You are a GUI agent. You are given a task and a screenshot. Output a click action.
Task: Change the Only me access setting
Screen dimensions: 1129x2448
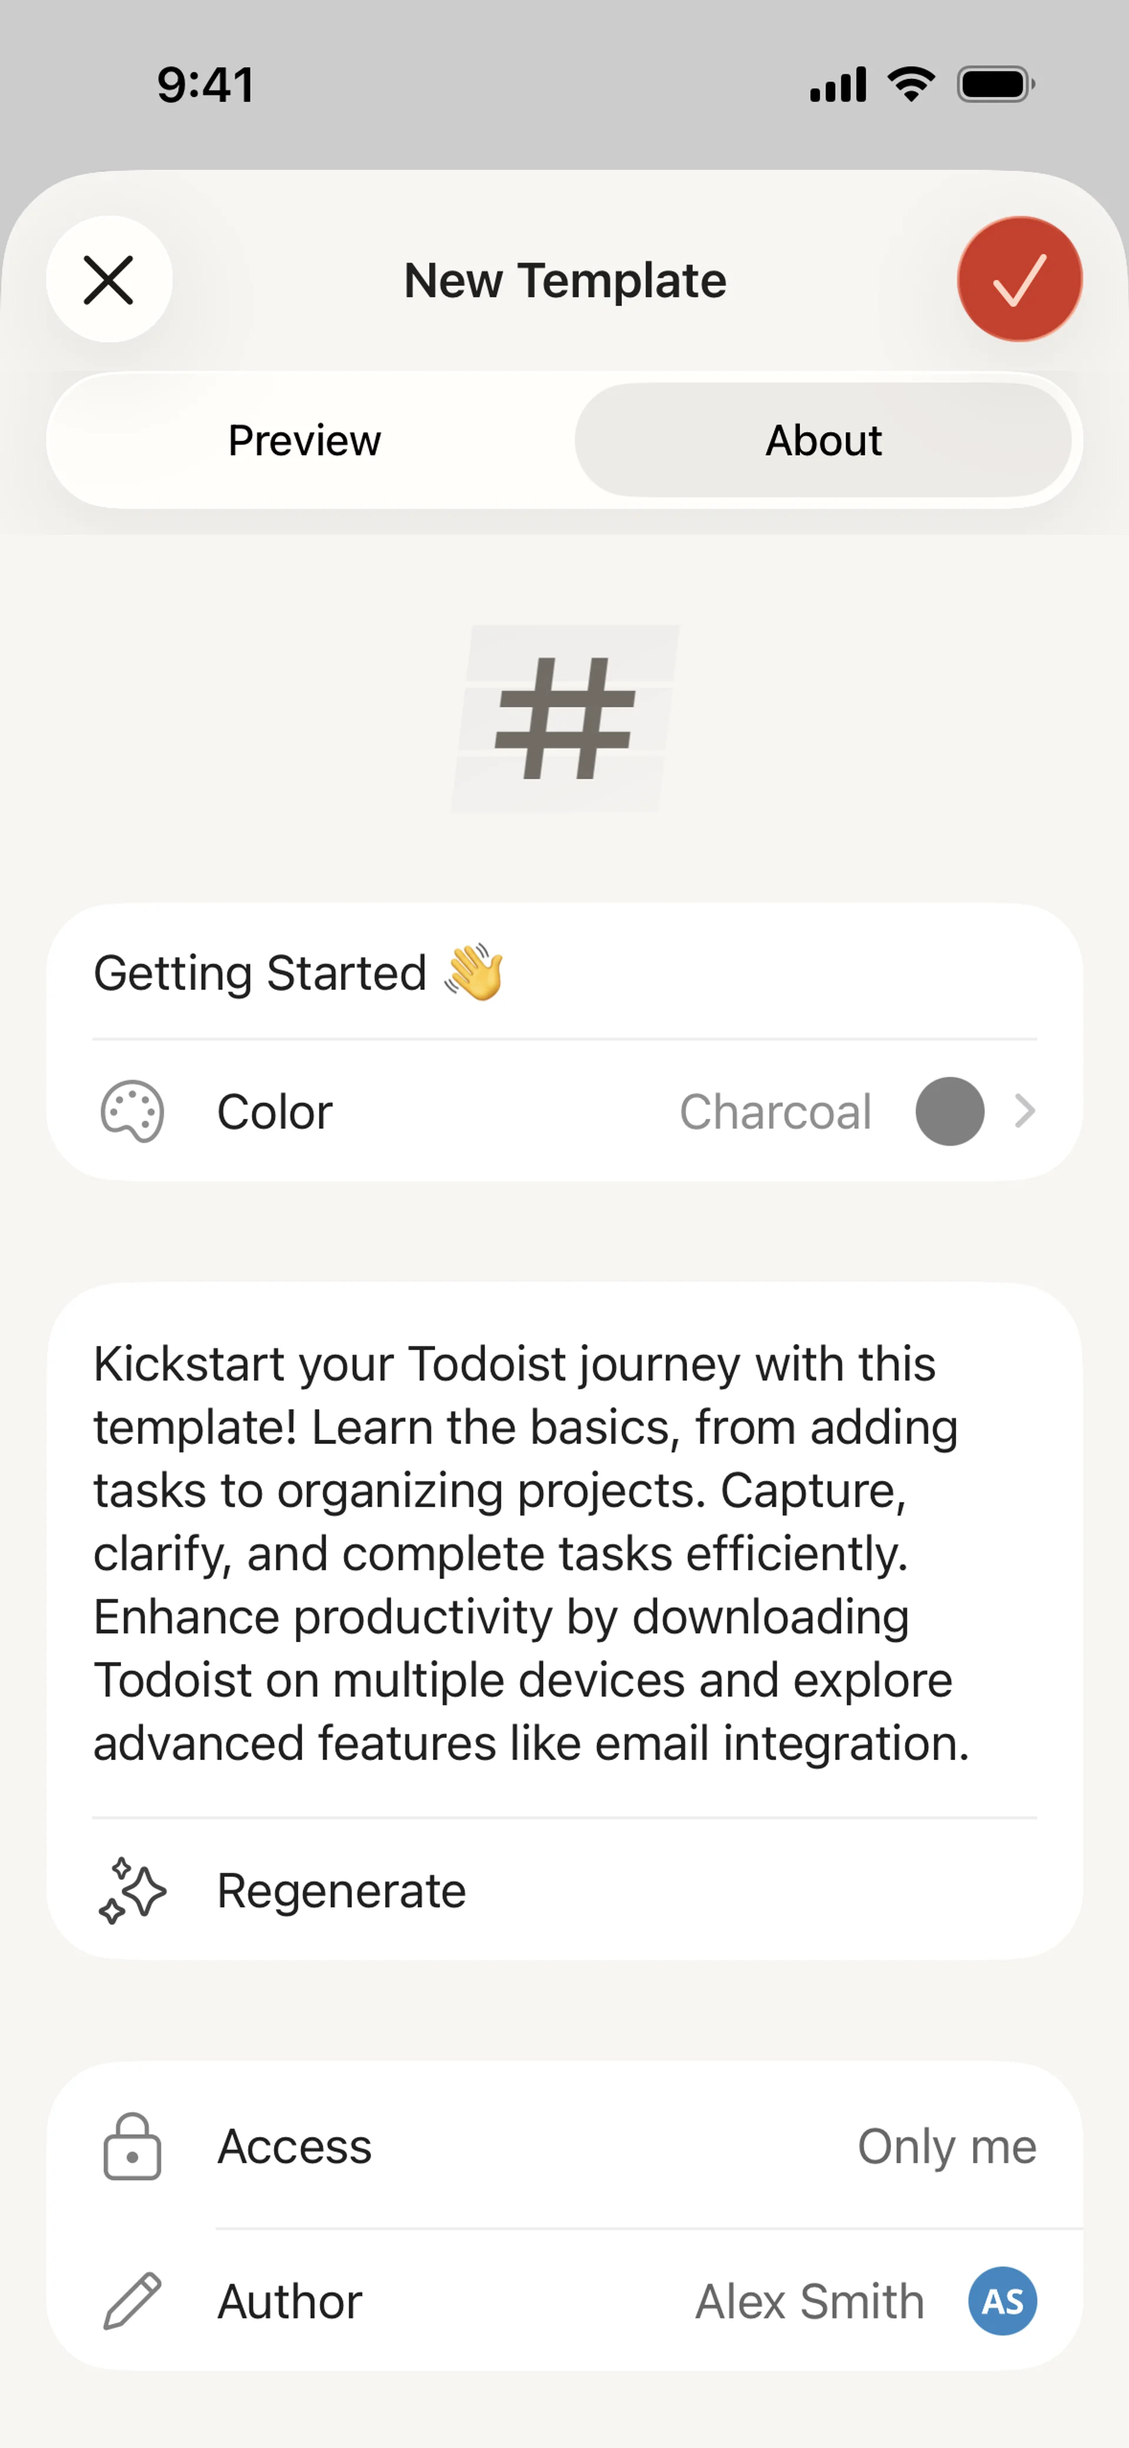coord(947,2147)
